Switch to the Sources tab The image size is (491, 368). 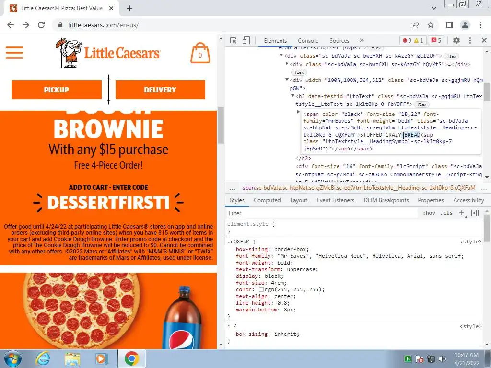click(339, 40)
